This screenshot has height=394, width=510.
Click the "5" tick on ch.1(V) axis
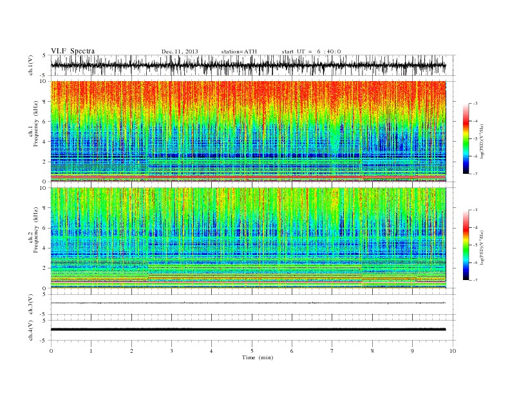click(44, 55)
